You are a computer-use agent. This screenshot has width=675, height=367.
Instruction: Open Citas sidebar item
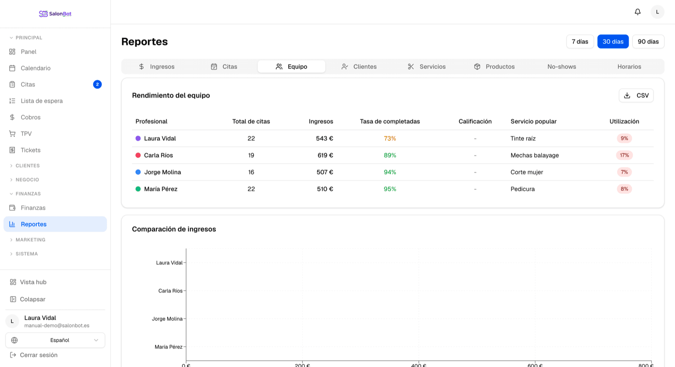coord(55,85)
